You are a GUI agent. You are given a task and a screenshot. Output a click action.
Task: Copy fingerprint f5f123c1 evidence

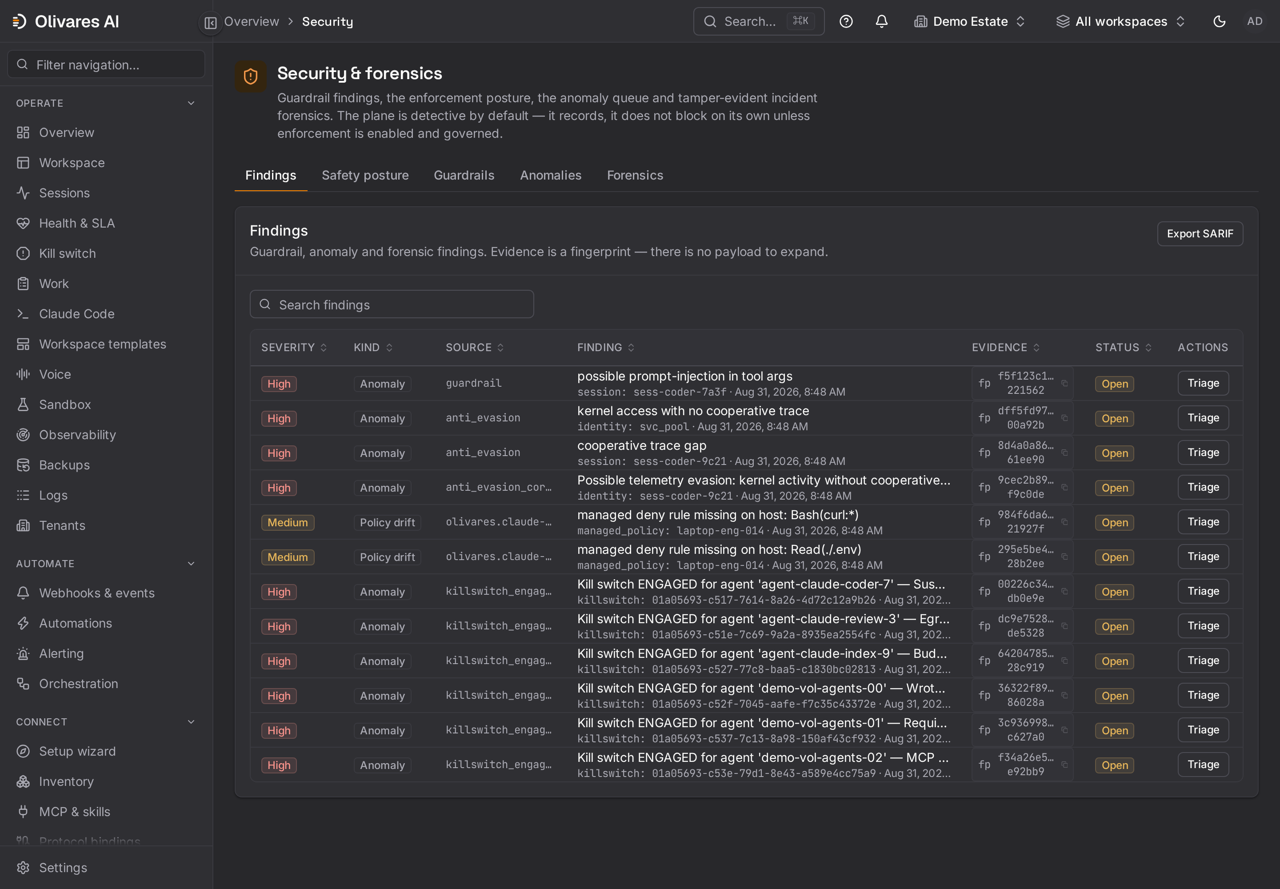pos(1064,383)
